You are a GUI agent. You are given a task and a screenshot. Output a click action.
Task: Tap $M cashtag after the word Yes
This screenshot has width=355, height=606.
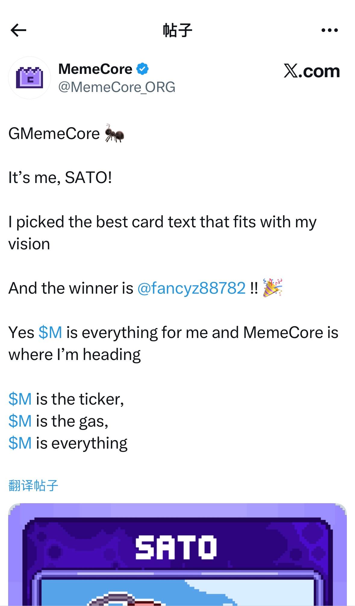click(x=50, y=333)
